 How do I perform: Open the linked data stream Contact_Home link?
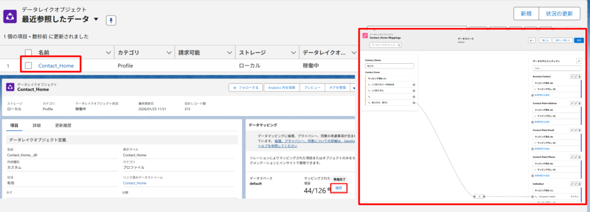134,183
